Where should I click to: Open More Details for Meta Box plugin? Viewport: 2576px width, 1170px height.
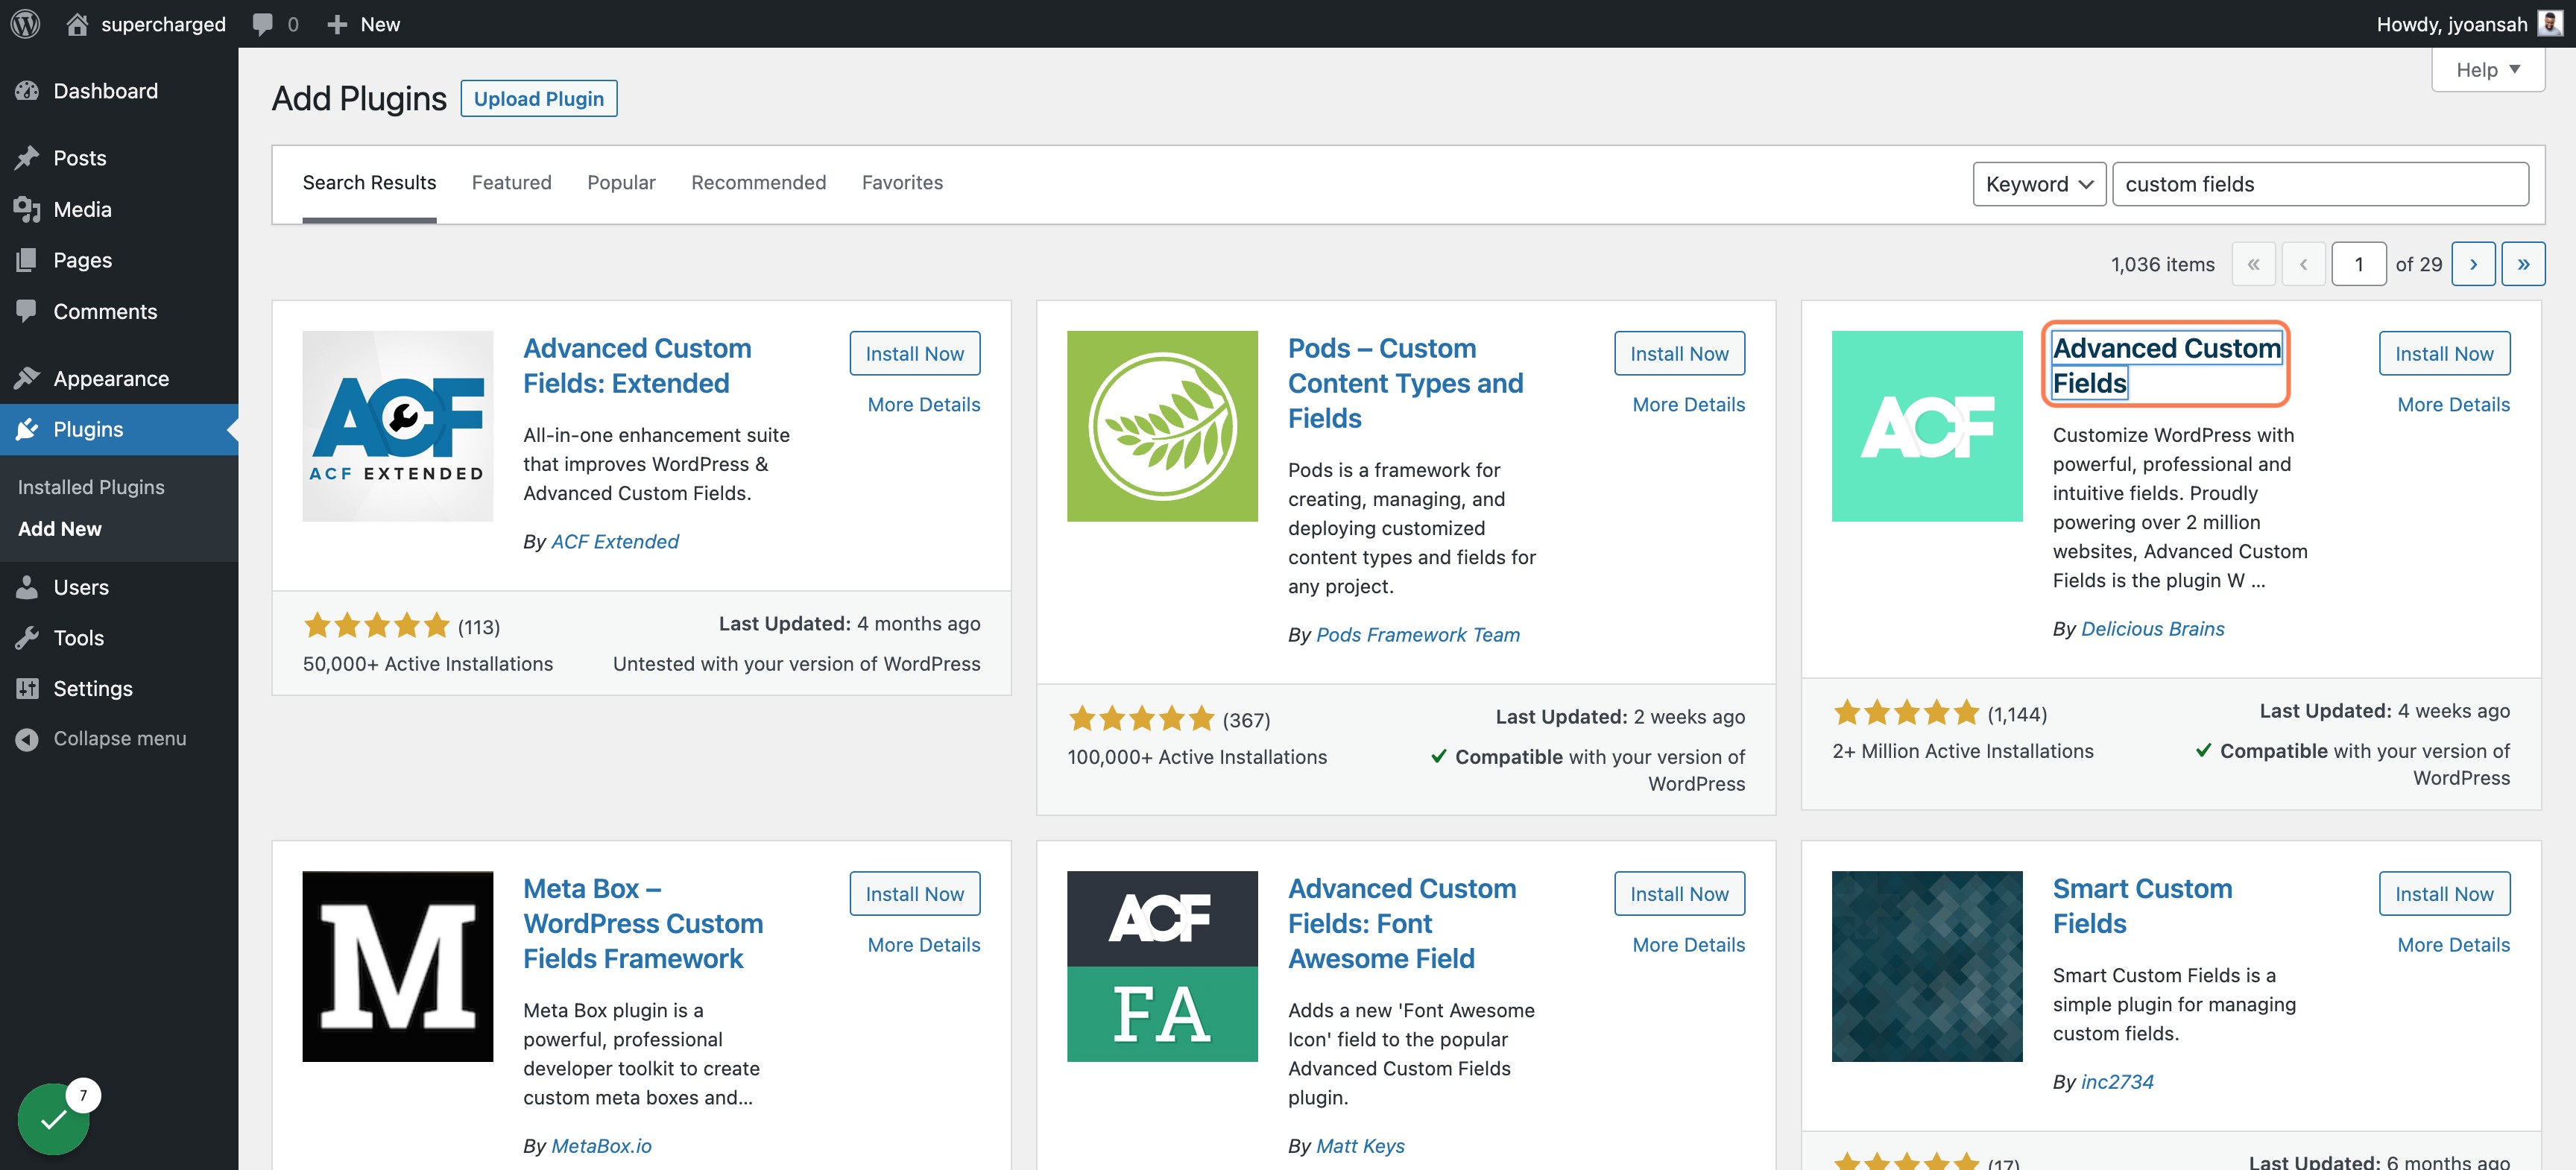pos(923,945)
